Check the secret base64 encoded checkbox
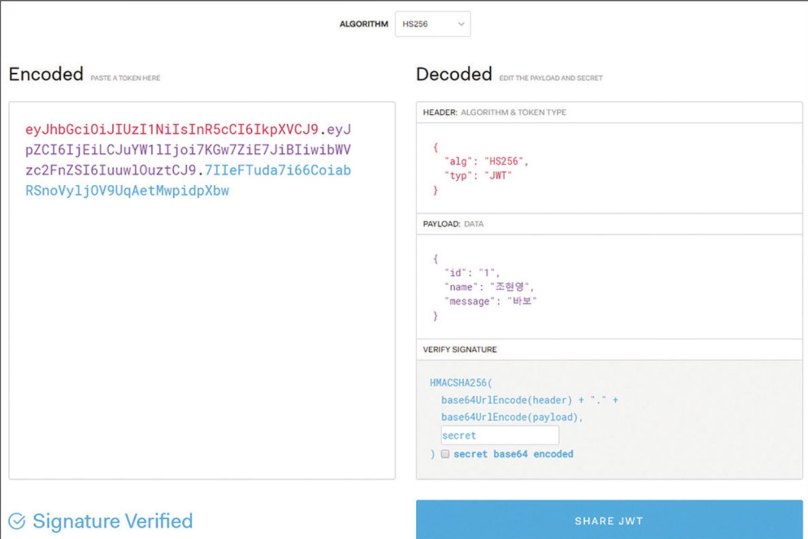This screenshot has width=808, height=539. click(x=445, y=454)
